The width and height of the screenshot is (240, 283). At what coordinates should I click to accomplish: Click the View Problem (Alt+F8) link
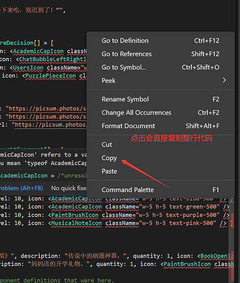tap(21, 188)
